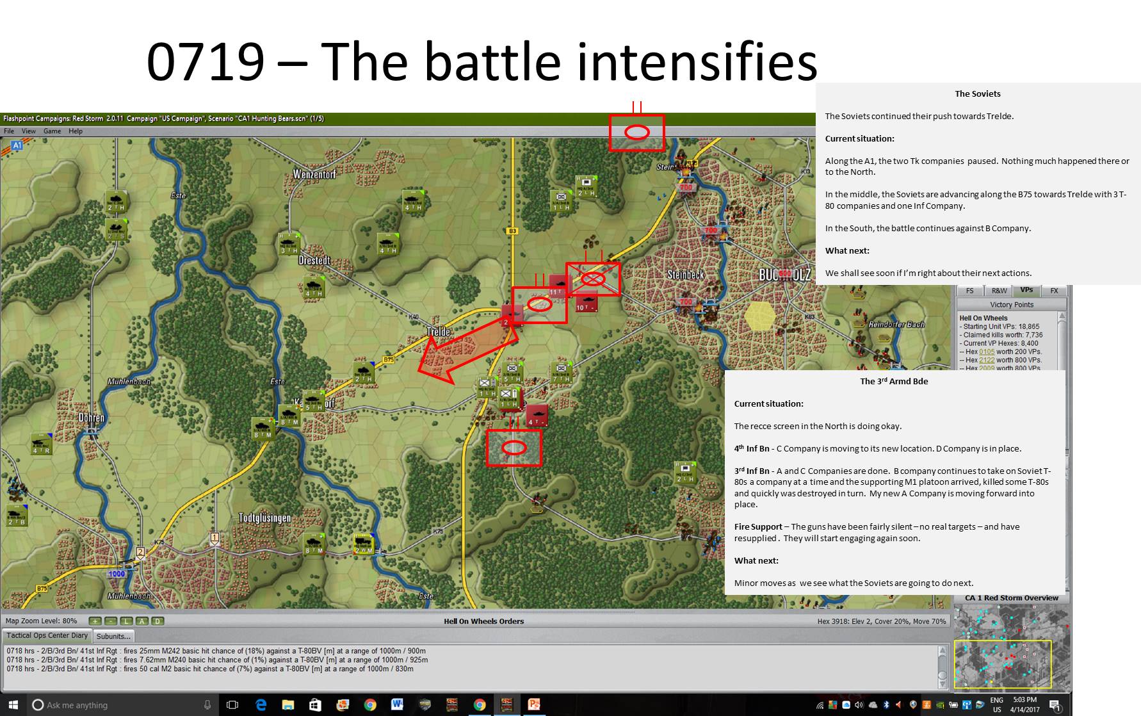Switch to the FS tab
1141x716 pixels.
(969, 291)
